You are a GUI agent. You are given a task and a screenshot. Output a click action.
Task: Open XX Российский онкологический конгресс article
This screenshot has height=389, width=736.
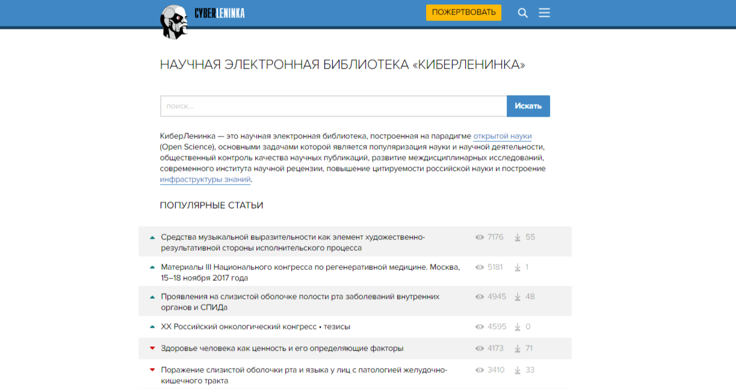[x=255, y=326]
